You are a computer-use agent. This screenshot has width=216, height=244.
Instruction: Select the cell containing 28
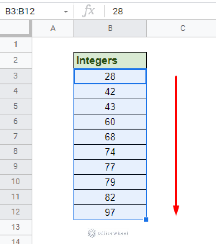click(110, 76)
